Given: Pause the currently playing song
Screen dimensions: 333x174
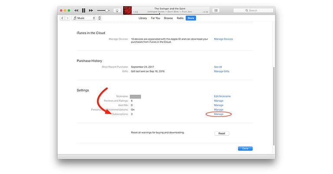Looking at the screenshot, I should coord(84,10).
